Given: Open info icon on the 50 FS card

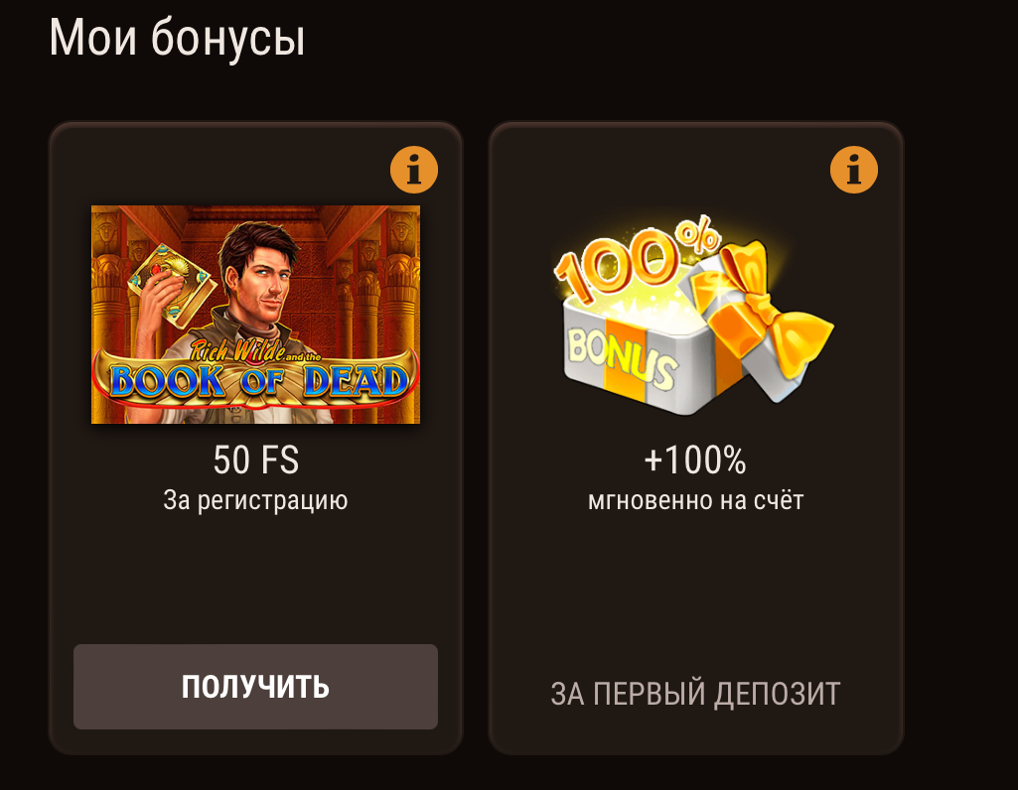Looking at the screenshot, I should point(413,170).
